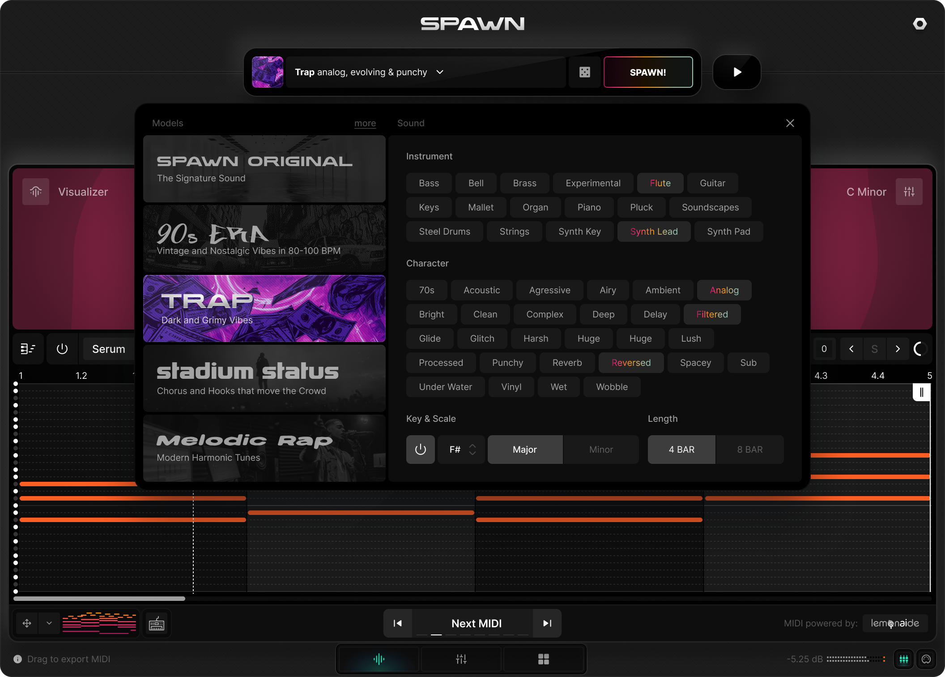Click the -5.25 dB readout
945x677 pixels.
click(805, 659)
